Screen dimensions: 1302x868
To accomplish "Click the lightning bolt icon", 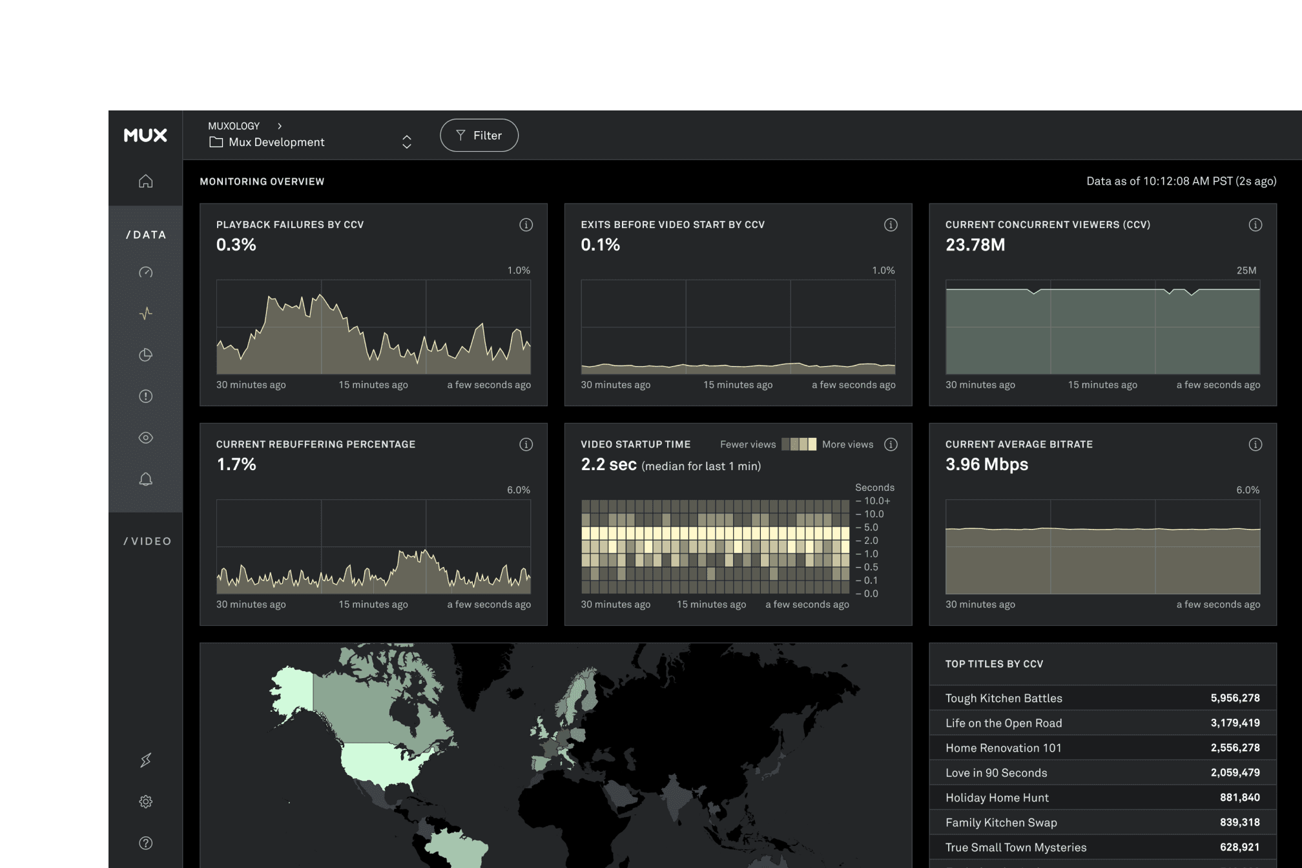I will (145, 760).
